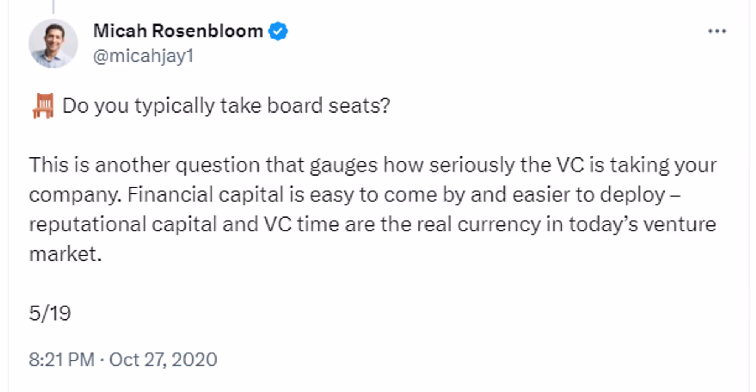Image resolution: width=756 pixels, height=392 pixels.
Task: Click the phrase "today's venture" in the tweet
Action: click(x=642, y=224)
